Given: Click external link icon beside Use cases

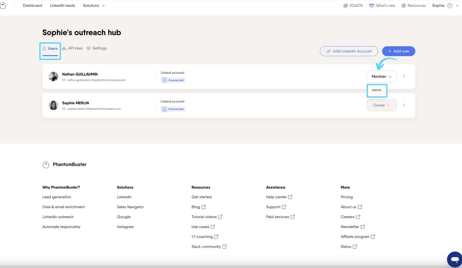Looking at the screenshot, I should coord(213,227).
